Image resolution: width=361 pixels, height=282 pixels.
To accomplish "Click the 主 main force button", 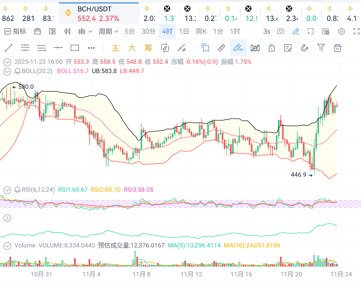I will pos(115,48).
